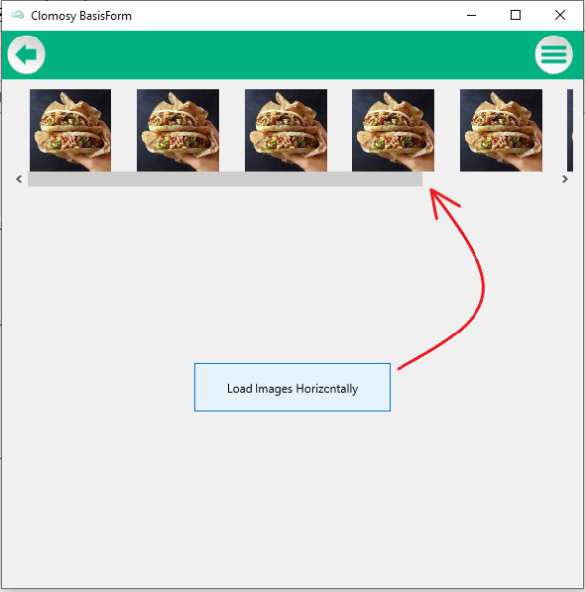Click the horizontal scrollbar left arrow
585x592 pixels.
point(19,179)
